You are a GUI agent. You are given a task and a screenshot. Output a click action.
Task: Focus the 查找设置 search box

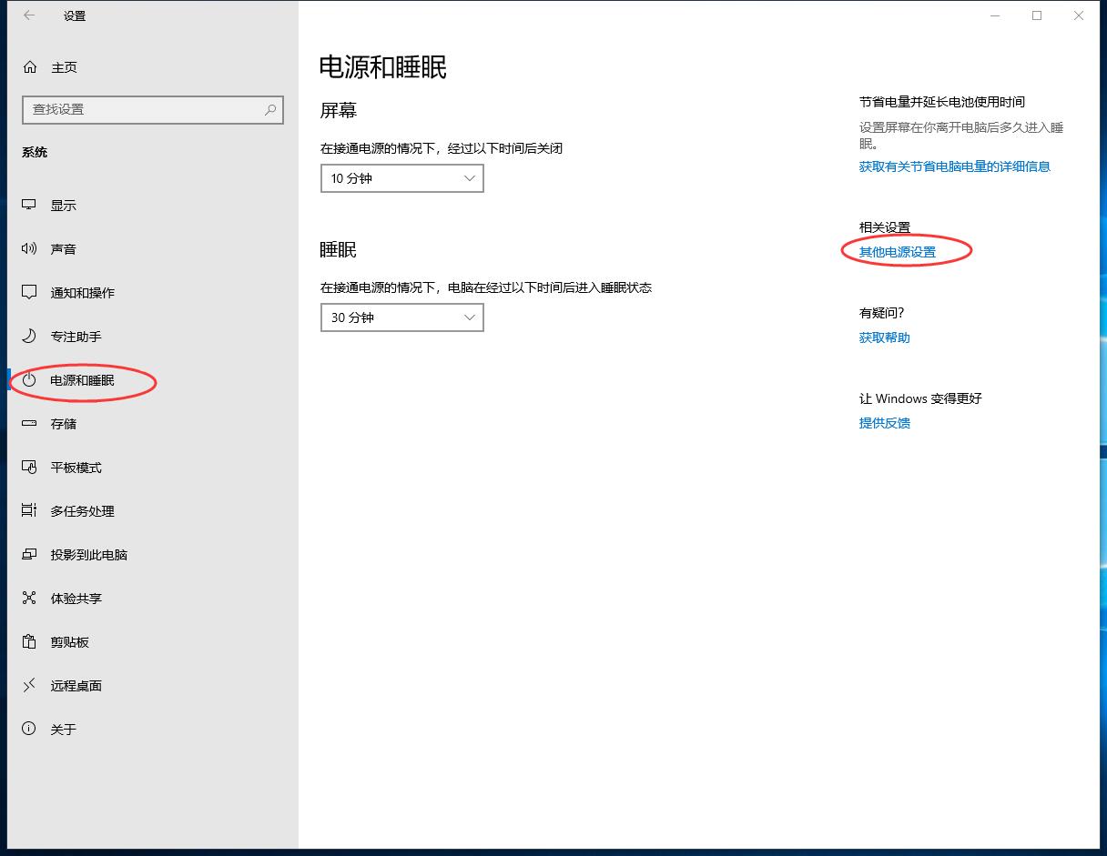pos(153,109)
